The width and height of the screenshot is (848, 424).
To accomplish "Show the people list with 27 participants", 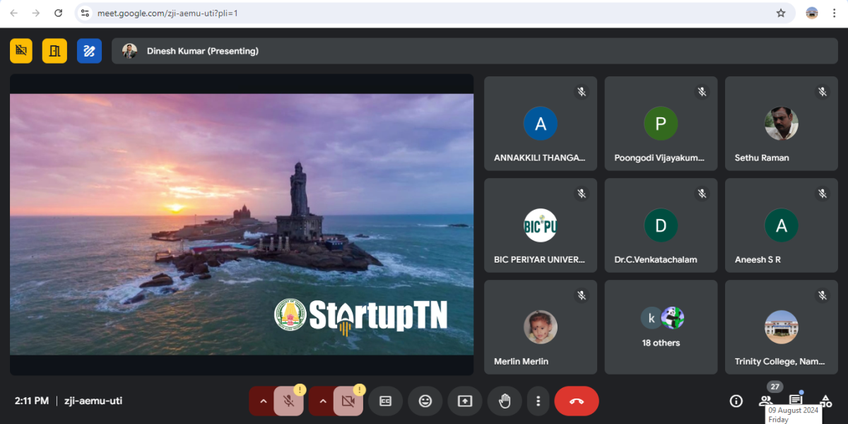I will tap(766, 400).
